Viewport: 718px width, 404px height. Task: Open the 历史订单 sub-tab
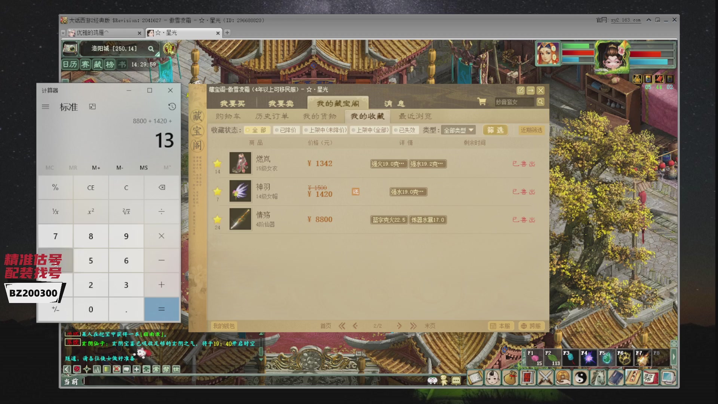(x=272, y=116)
